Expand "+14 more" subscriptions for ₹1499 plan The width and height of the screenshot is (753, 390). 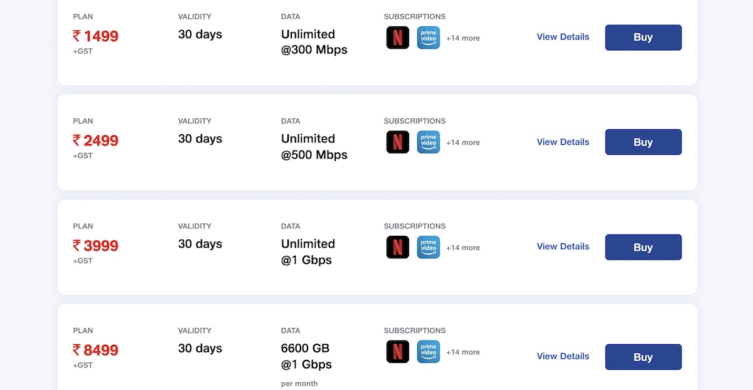coord(463,38)
